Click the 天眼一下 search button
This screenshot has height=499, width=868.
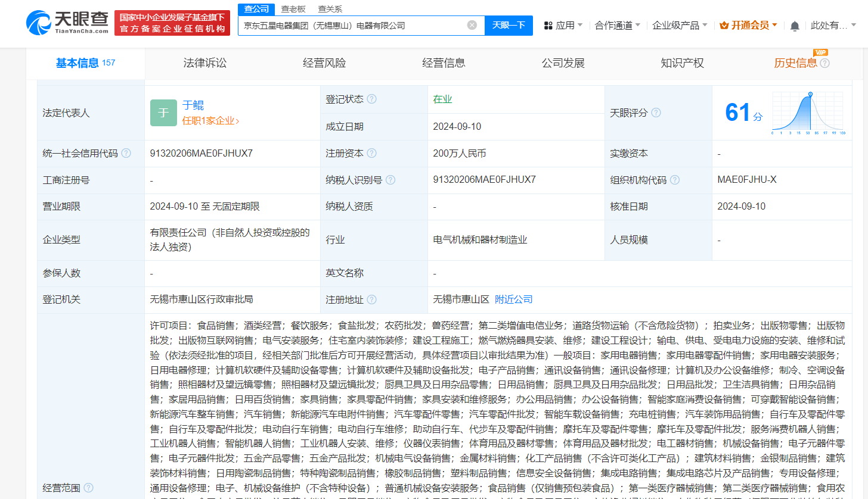coord(509,25)
